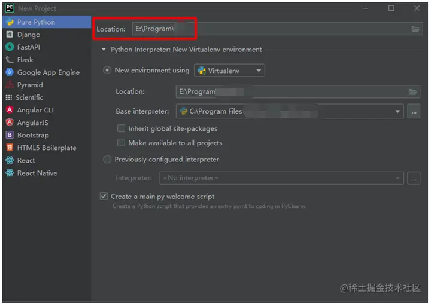Click PyCharm logo in title bar
This screenshot has height=303, width=431.
10,8
